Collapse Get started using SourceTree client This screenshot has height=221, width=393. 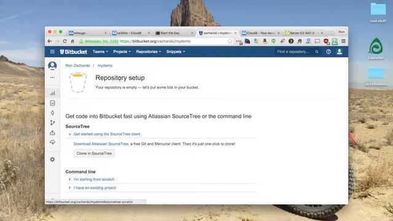[107, 134]
